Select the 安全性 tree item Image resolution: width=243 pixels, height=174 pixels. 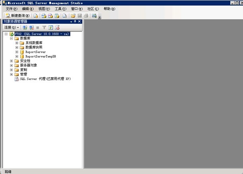25,61
